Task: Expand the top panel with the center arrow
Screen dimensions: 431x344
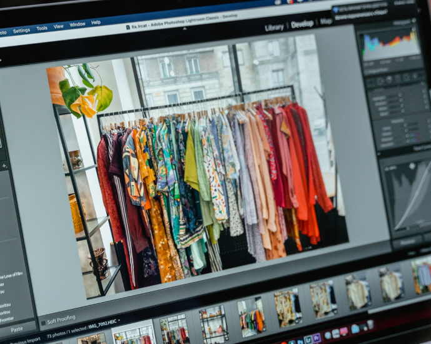Action: click(x=185, y=28)
